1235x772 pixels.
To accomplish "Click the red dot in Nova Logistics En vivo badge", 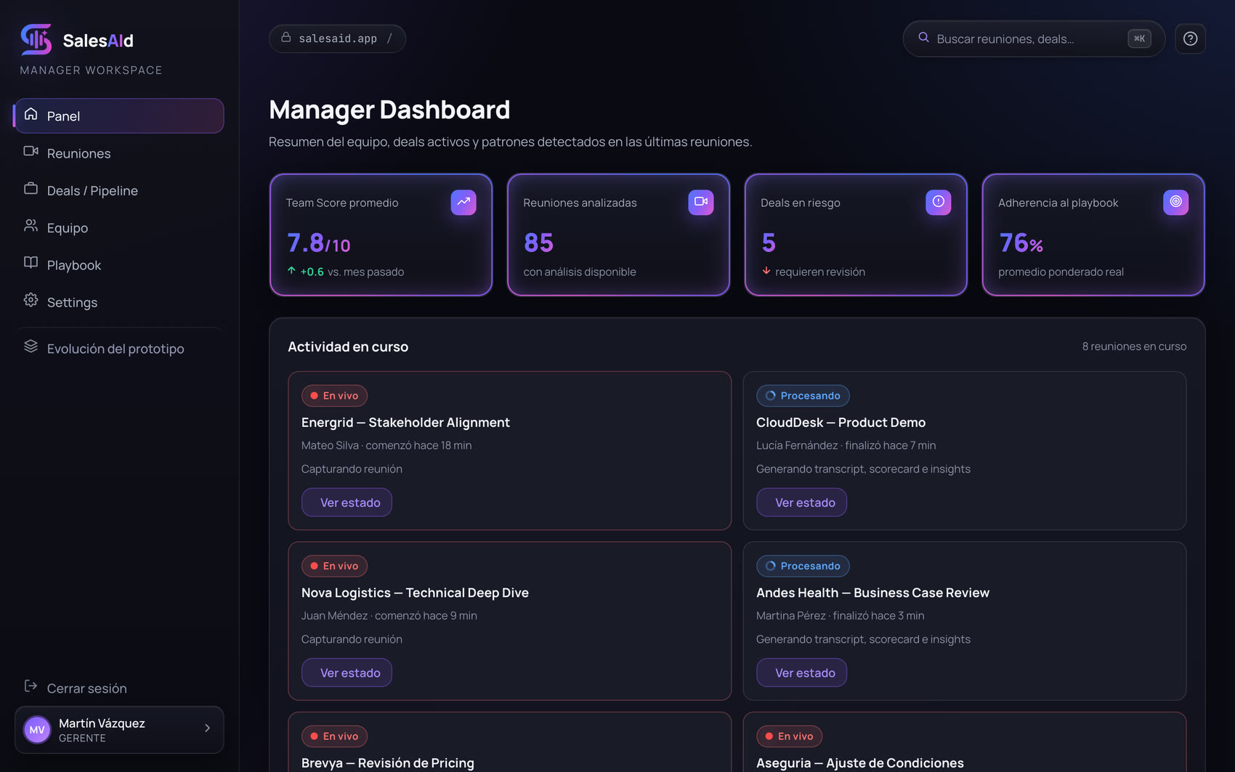I will click(314, 566).
